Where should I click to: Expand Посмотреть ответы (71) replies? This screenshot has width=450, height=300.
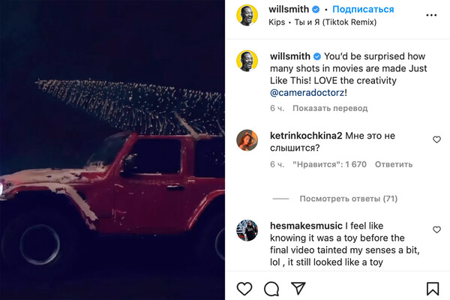[348, 199]
